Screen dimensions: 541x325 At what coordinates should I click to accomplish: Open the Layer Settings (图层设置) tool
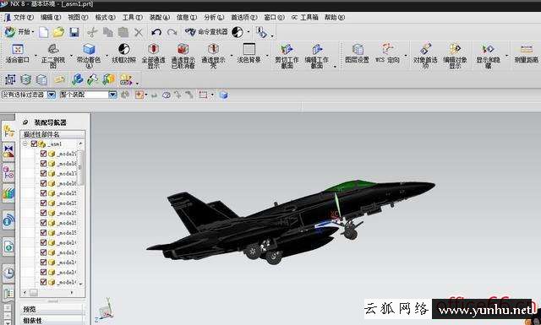(358, 54)
